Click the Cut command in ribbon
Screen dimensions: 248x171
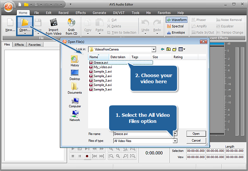click(112, 20)
